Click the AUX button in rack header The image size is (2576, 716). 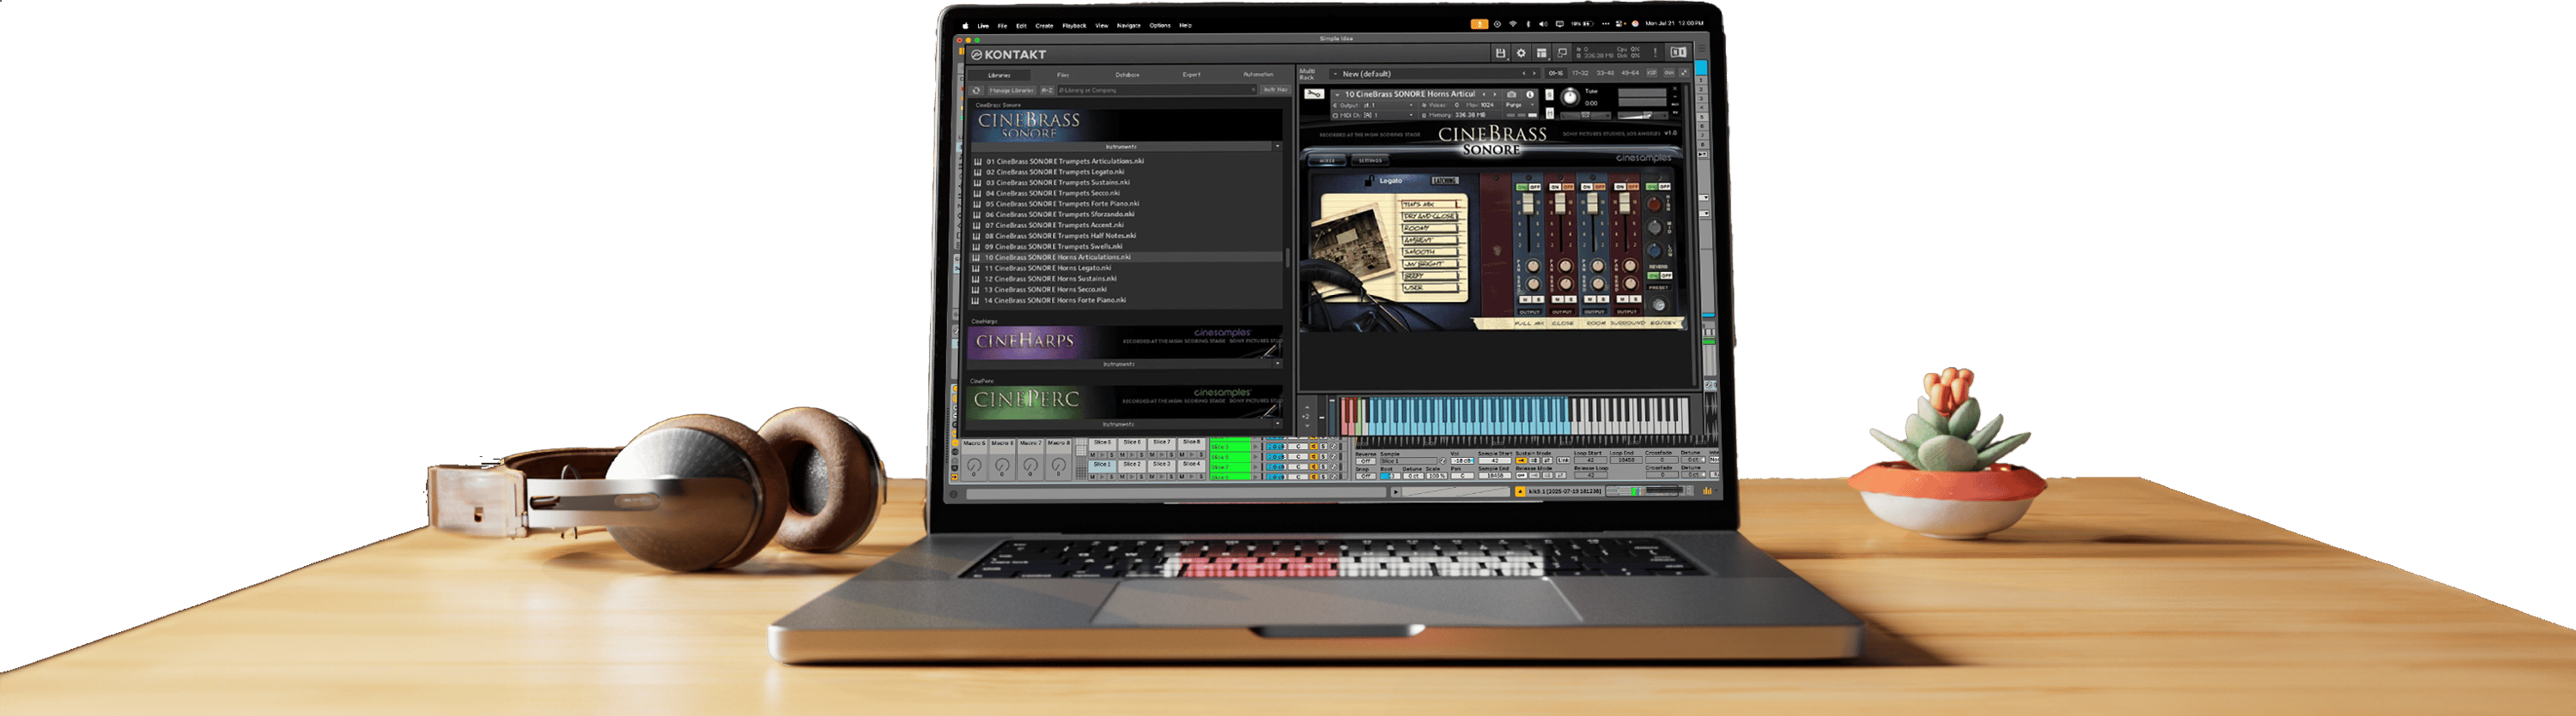[x=1669, y=73]
